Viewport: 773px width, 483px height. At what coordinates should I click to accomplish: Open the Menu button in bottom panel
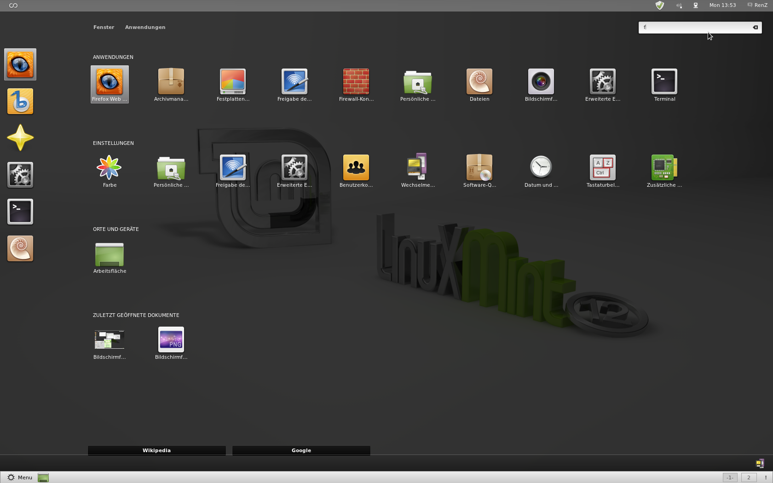[x=20, y=477]
